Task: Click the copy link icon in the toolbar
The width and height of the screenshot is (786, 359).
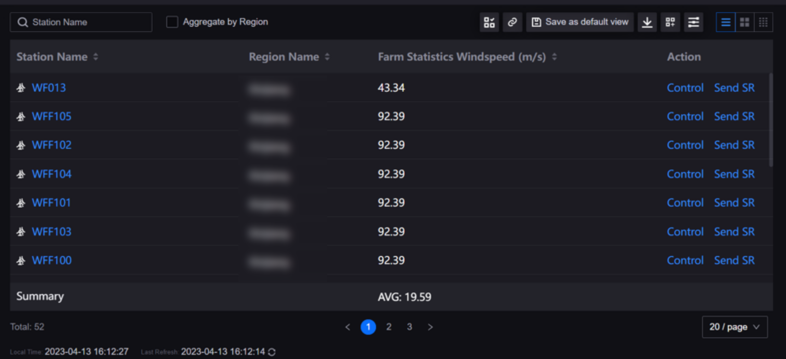Action: (x=512, y=22)
